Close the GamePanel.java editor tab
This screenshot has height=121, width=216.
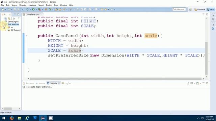click(x=42, y=14)
